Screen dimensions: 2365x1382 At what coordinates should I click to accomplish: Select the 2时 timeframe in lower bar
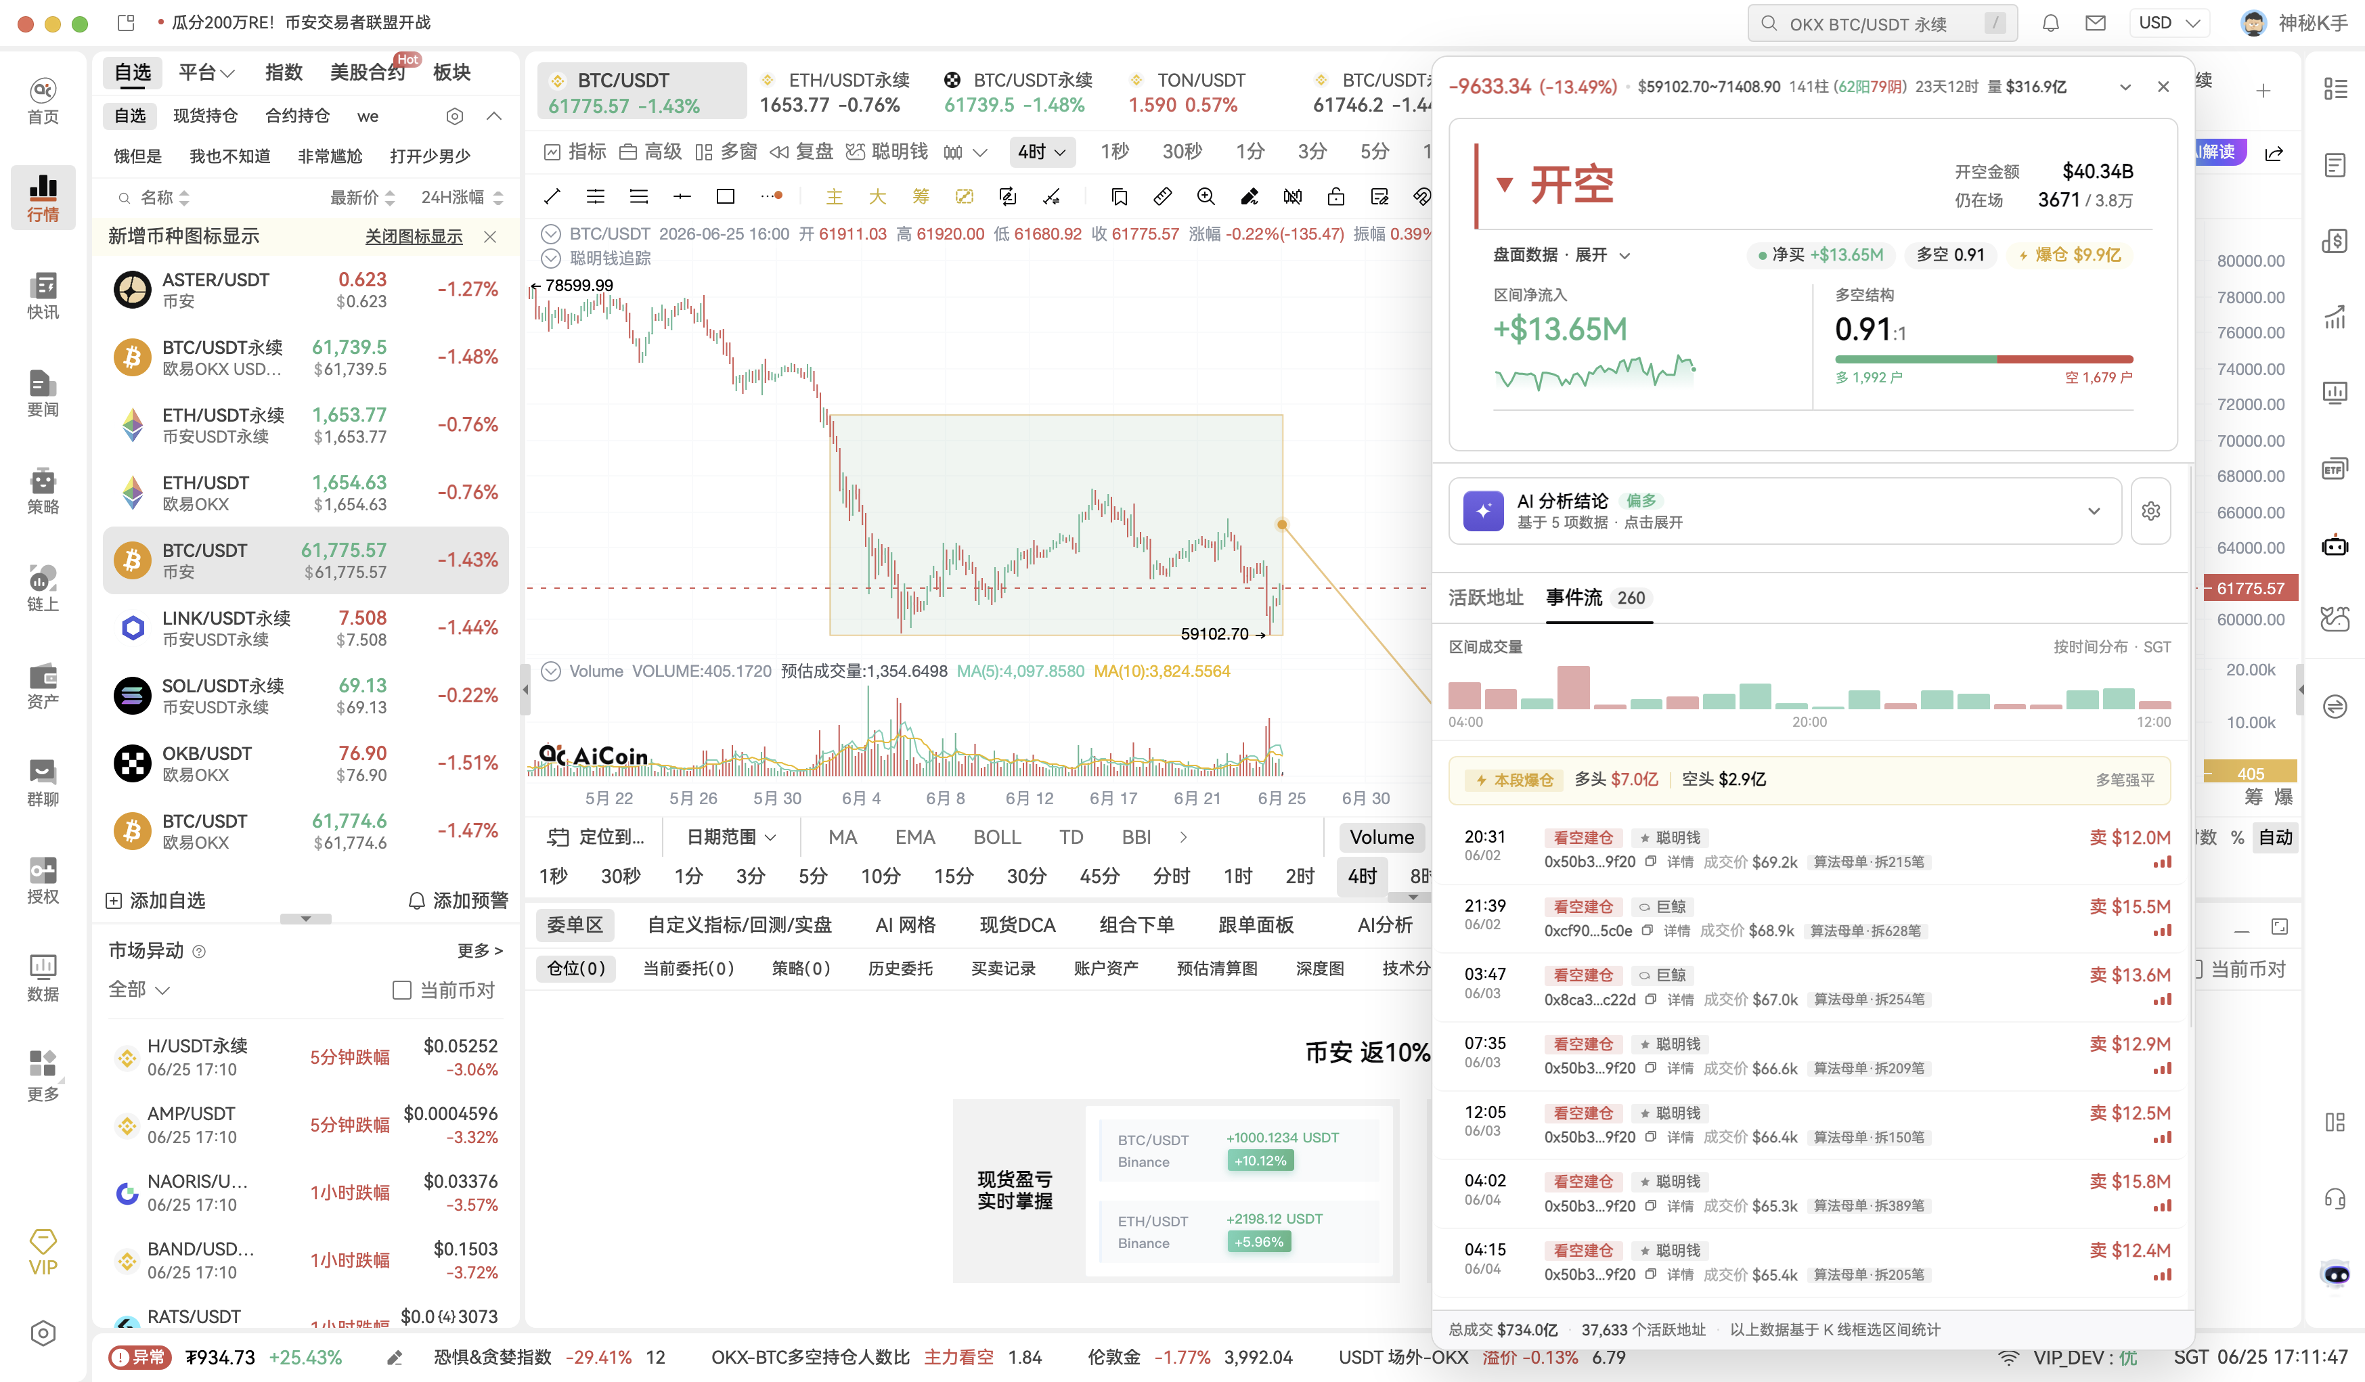coord(1300,875)
